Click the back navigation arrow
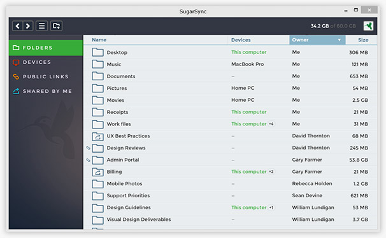Viewport: 386px width, 238px height. click(x=17, y=26)
